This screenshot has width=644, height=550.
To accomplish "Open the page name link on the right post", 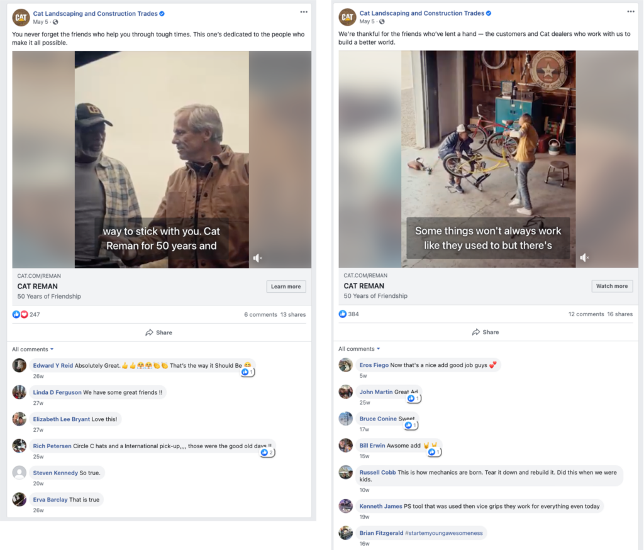I will (422, 13).
